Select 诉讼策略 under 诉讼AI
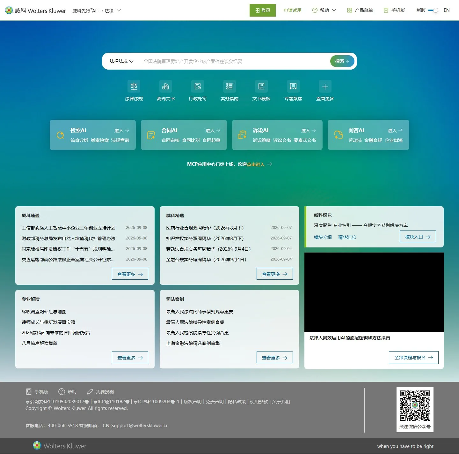 pyautogui.click(x=262, y=140)
